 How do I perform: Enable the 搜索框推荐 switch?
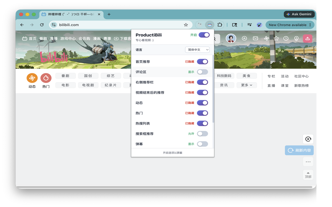(202, 134)
